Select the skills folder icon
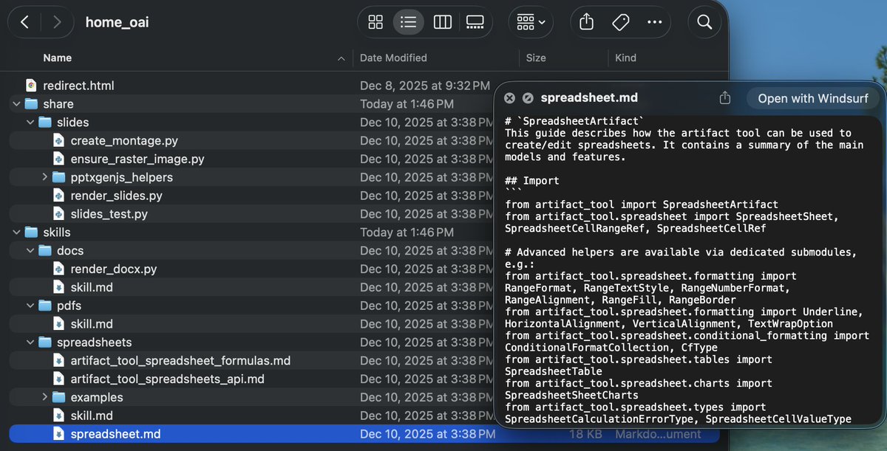The image size is (887, 451). point(31,233)
